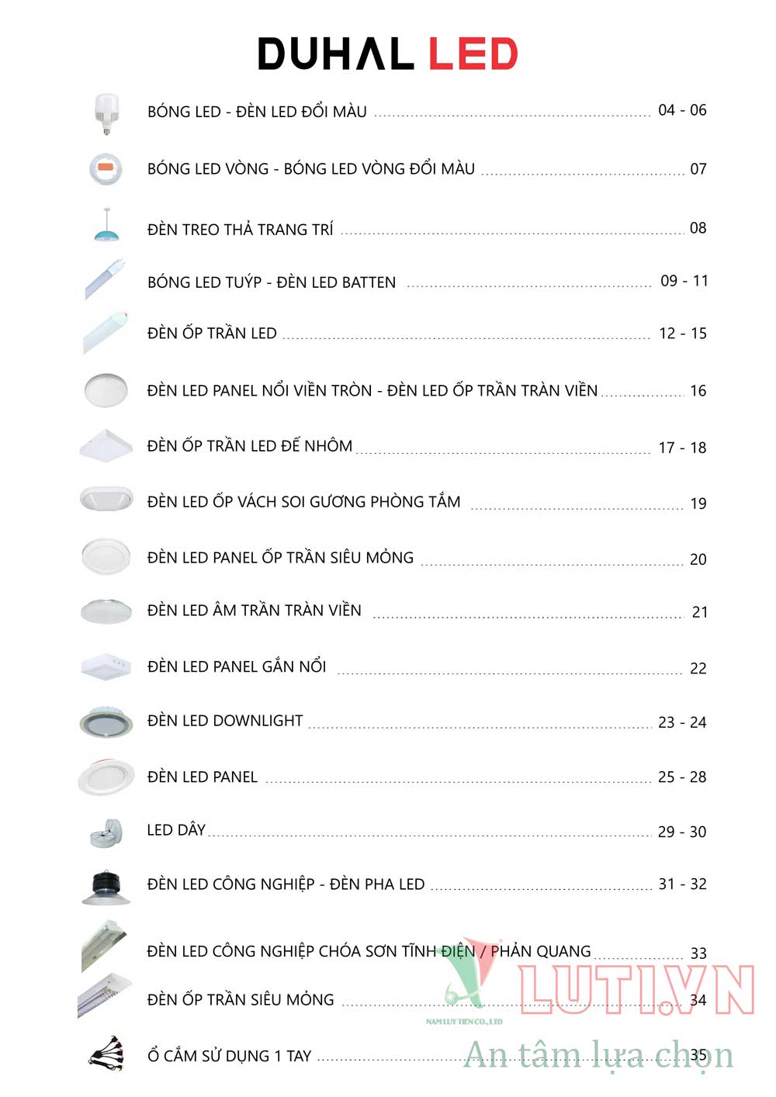The width and height of the screenshot is (776, 1097).
Task: Click the LED downlight product icon
Action: coord(106,722)
